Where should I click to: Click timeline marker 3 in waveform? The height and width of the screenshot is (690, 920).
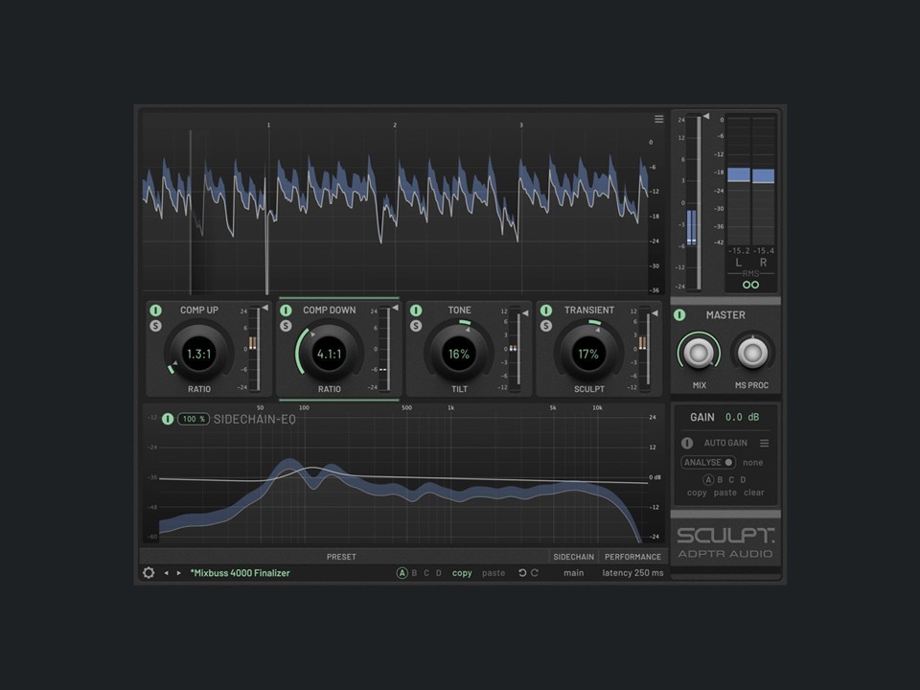point(521,125)
